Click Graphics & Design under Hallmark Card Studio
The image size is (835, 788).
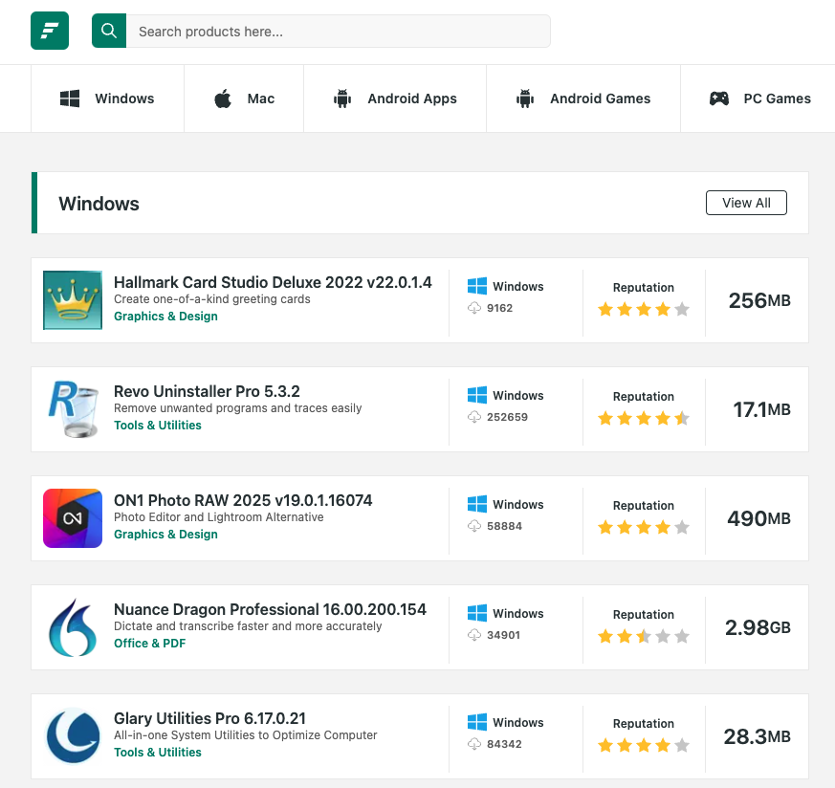click(x=165, y=317)
